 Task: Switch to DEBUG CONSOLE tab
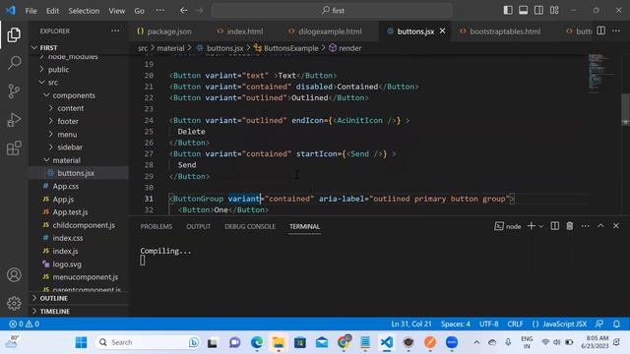(x=250, y=227)
